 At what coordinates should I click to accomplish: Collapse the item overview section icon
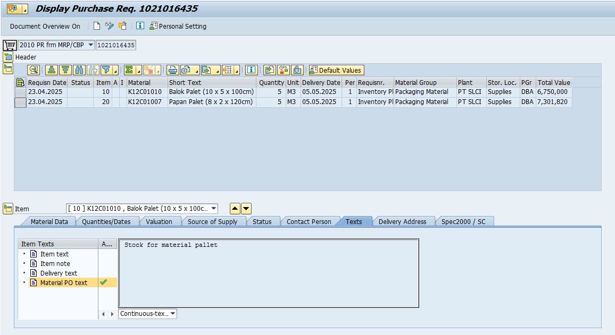(x=8, y=68)
